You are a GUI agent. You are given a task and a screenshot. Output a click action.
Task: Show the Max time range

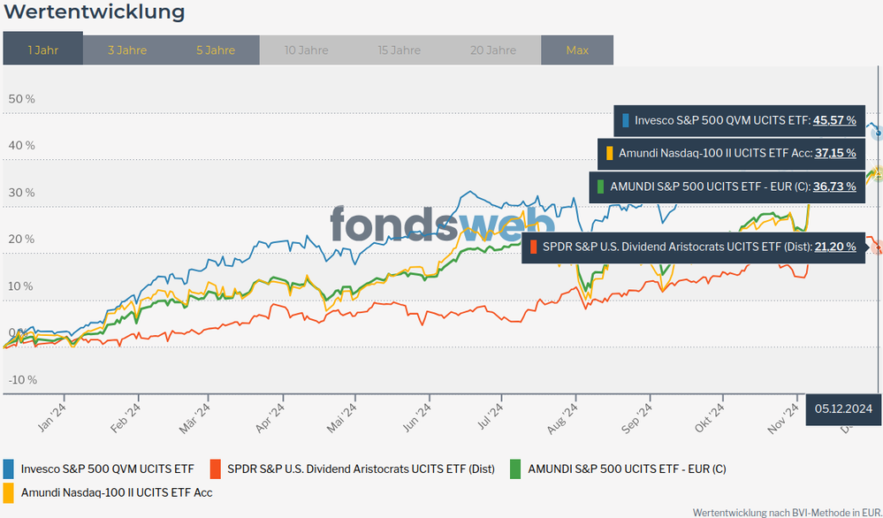577,50
